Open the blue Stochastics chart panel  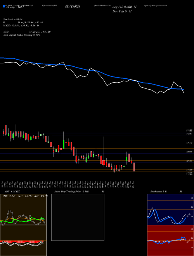tap(170, 209)
